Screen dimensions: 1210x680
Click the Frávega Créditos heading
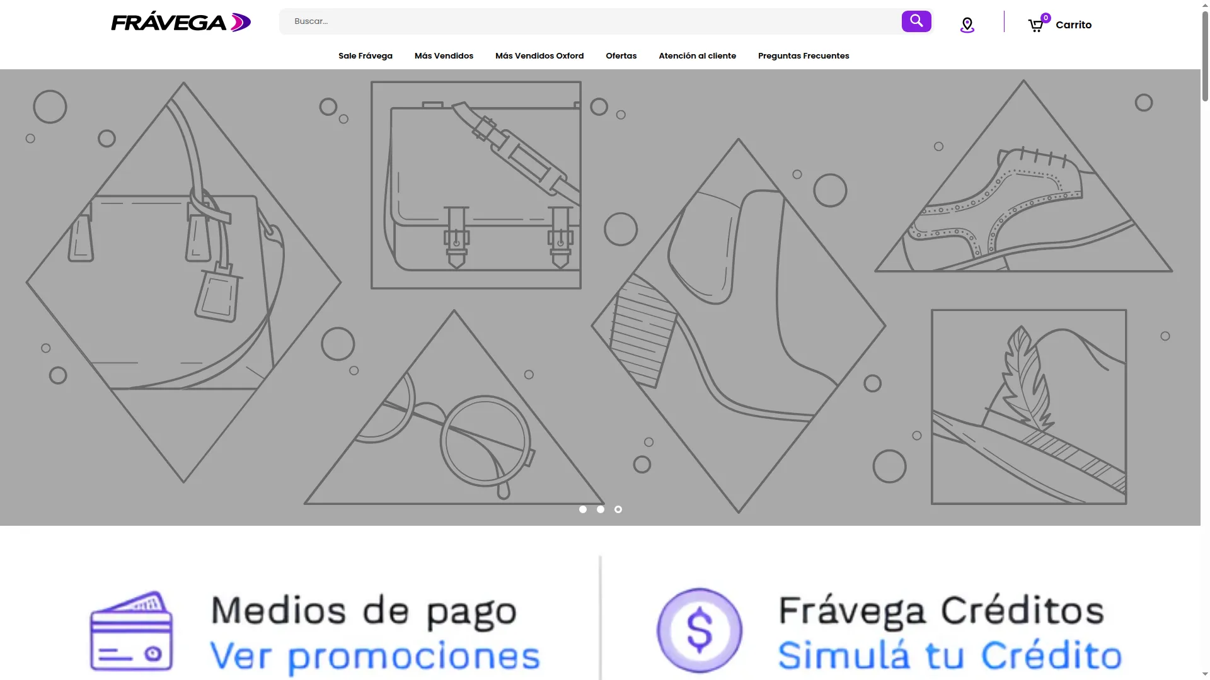pos(942,611)
